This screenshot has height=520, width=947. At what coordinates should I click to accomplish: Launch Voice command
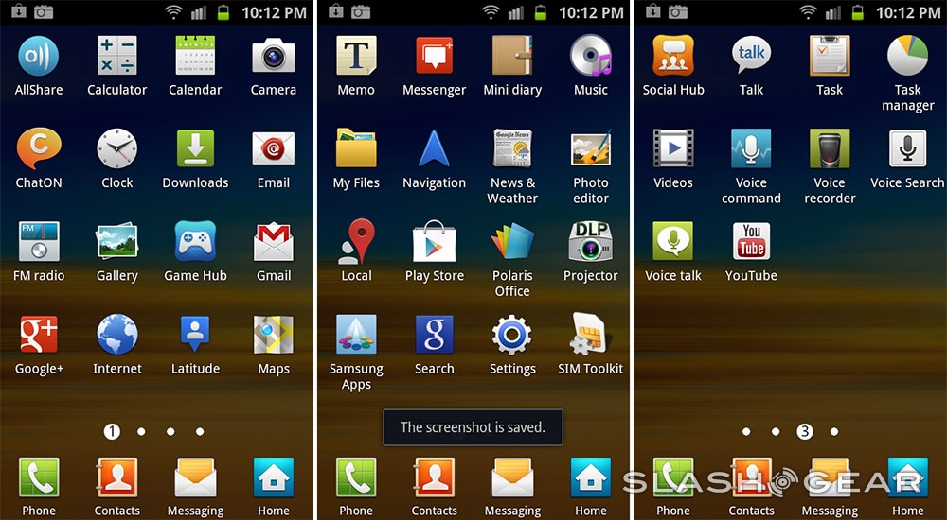(x=751, y=148)
